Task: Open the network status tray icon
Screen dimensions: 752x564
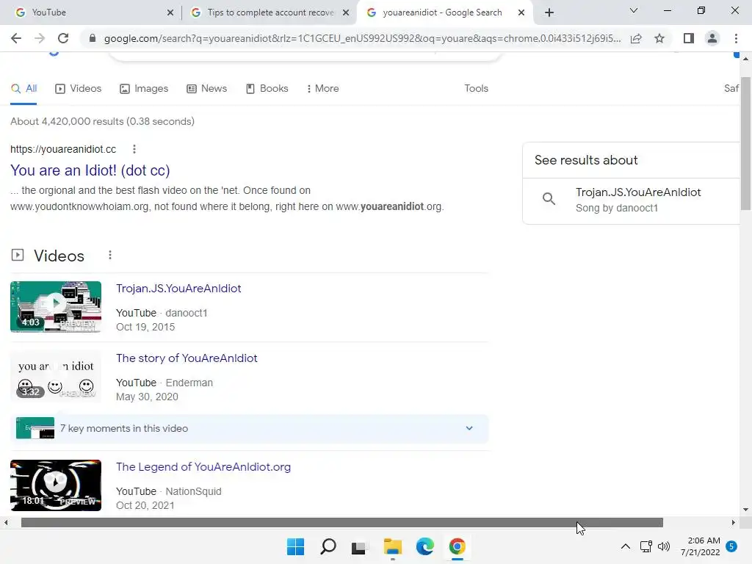Action: click(x=646, y=546)
